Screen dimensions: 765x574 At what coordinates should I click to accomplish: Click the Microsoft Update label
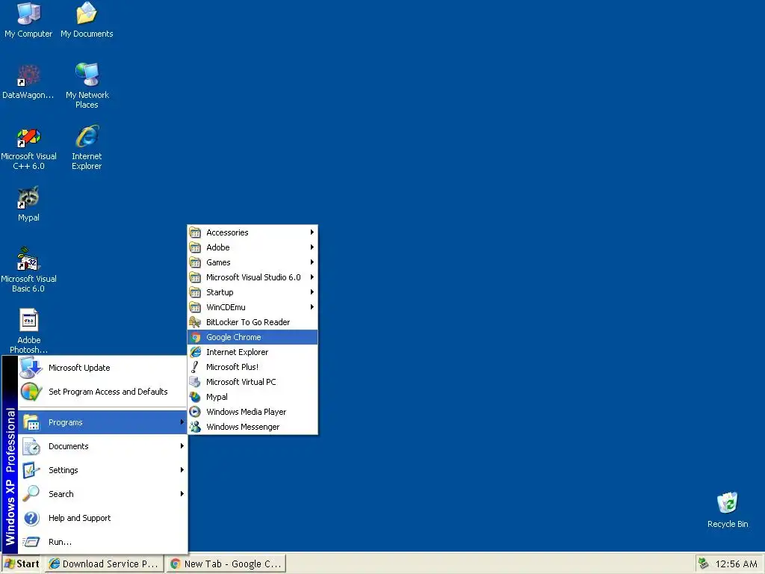click(x=79, y=368)
